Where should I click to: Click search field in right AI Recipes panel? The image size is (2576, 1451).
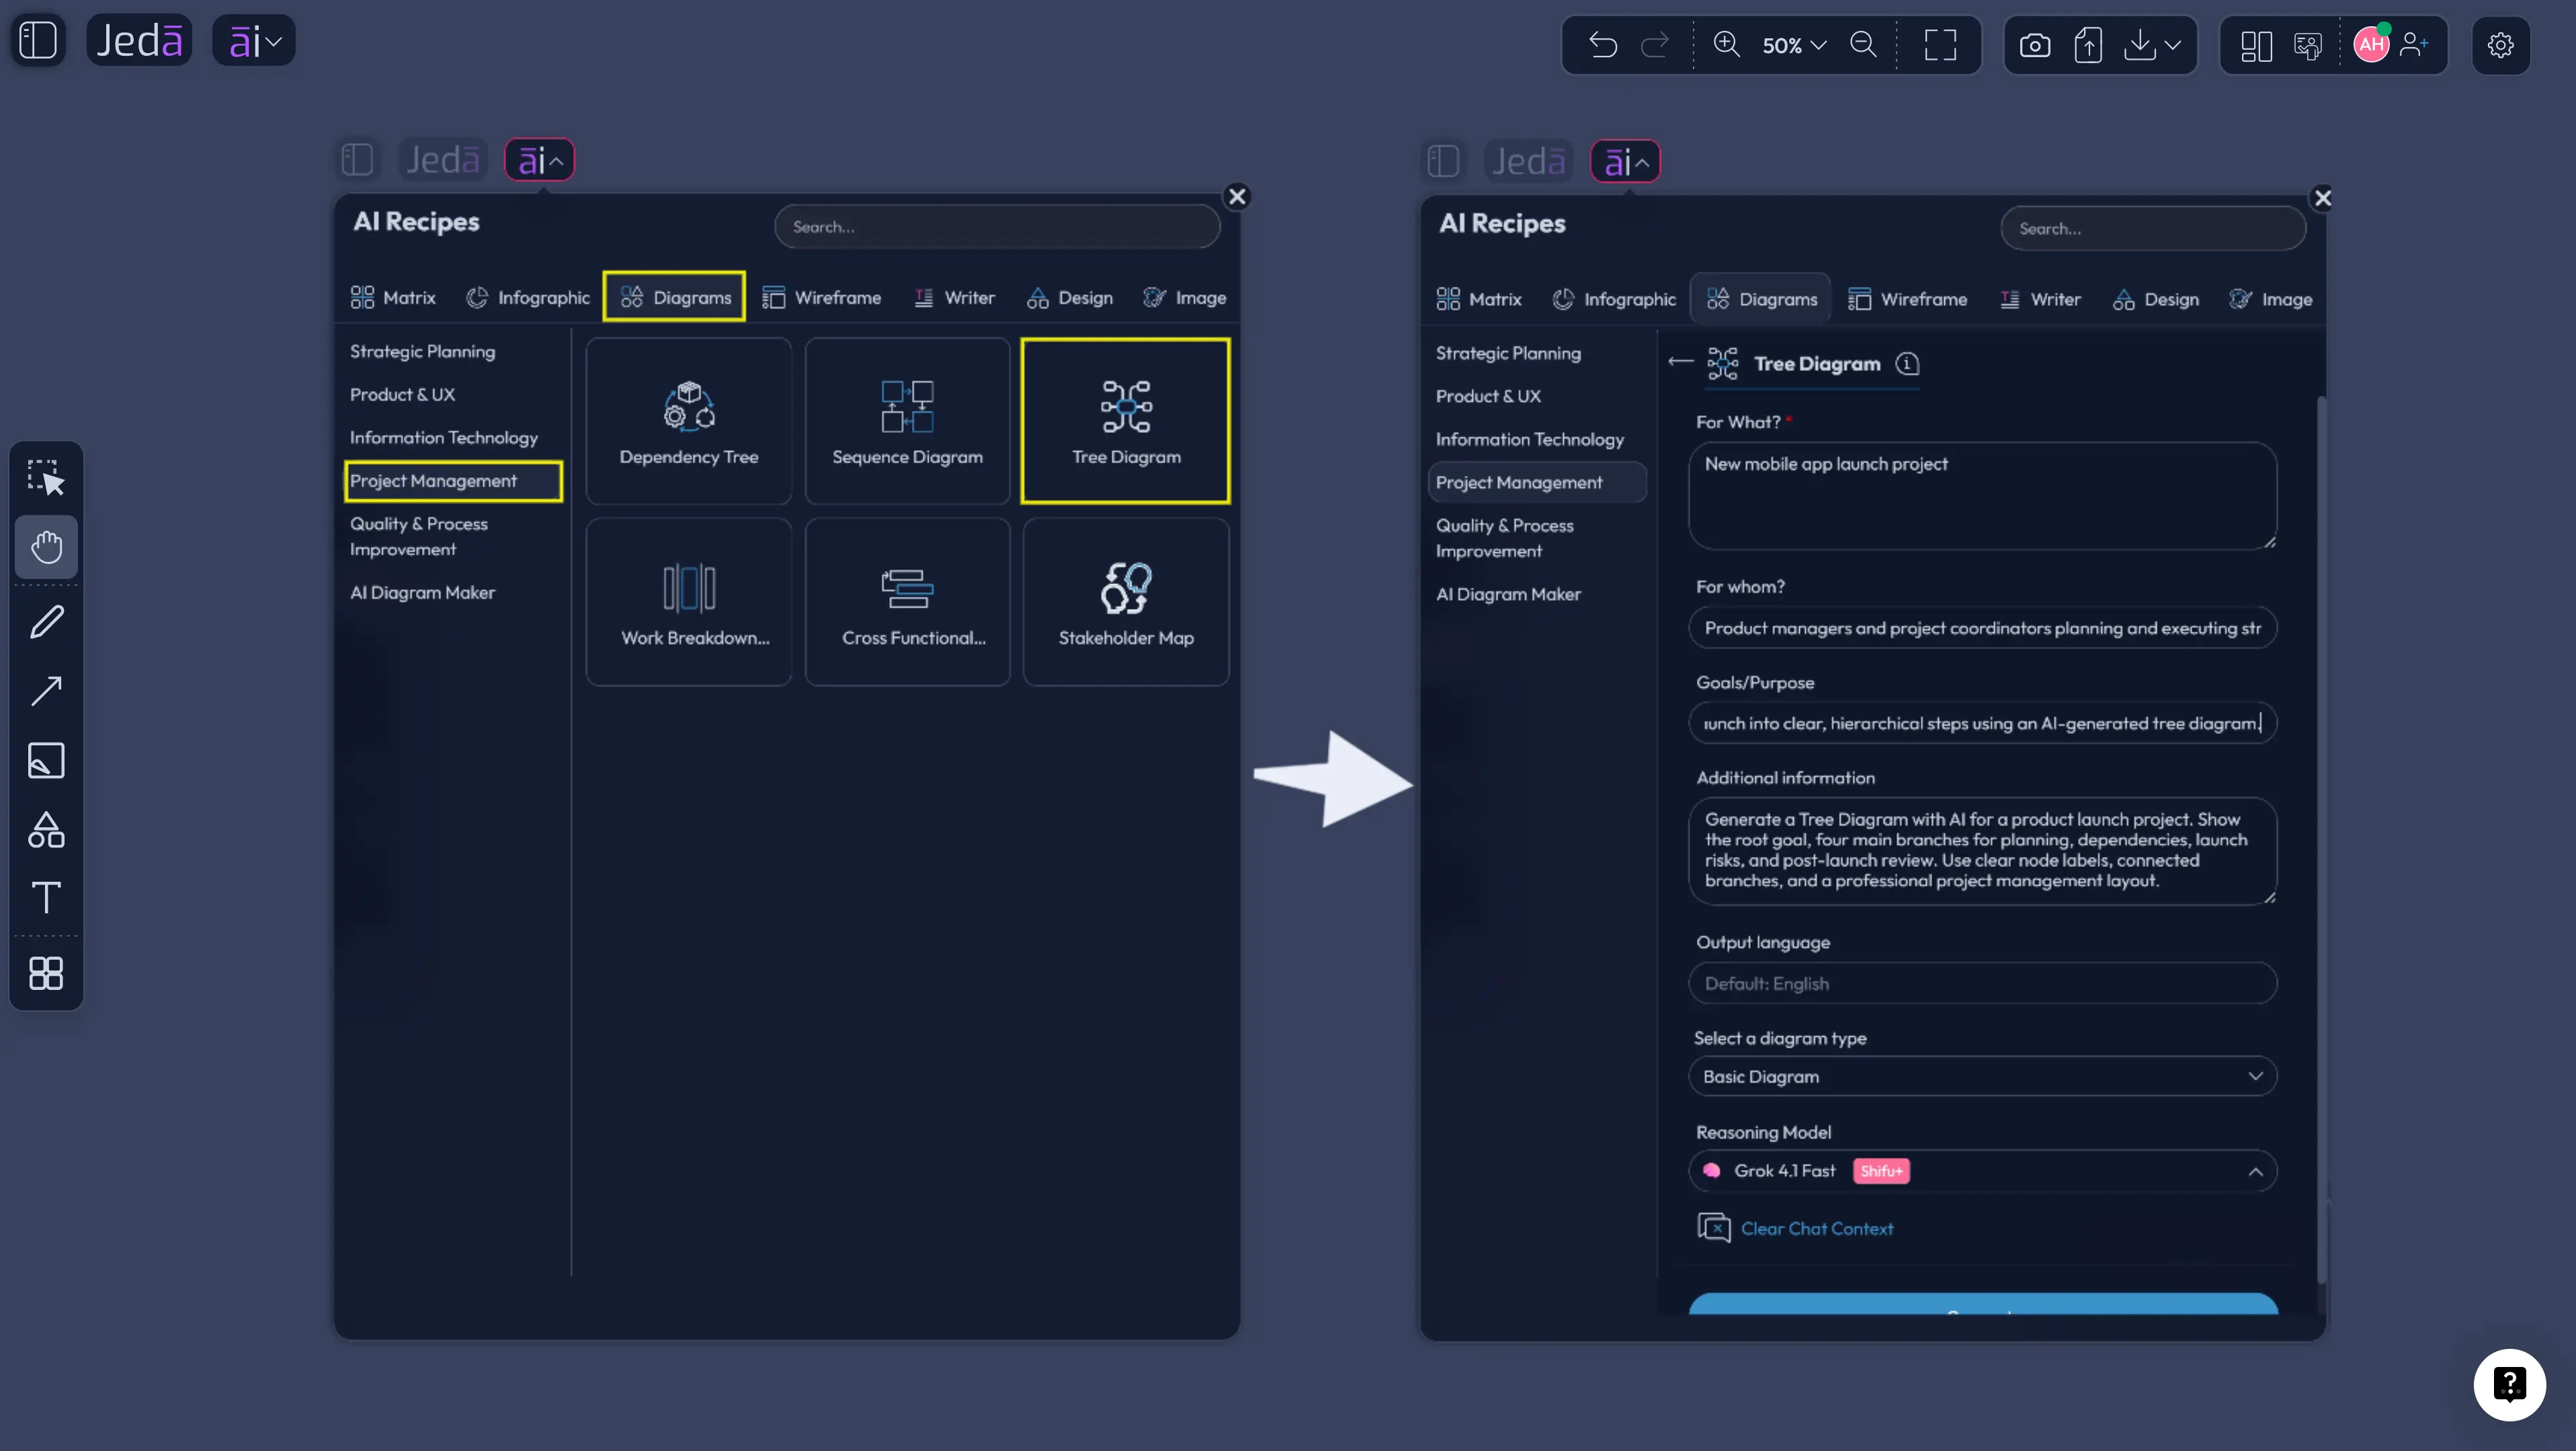[2153, 229]
